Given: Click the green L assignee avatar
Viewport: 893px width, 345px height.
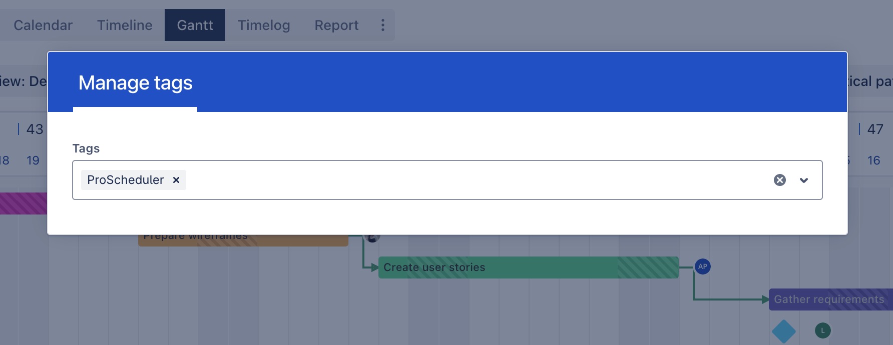Looking at the screenshot, I should coord(823,330).
